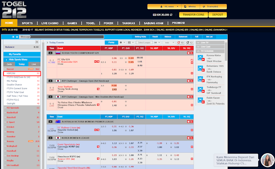Expand Tennis category

[x=22, y=141]
